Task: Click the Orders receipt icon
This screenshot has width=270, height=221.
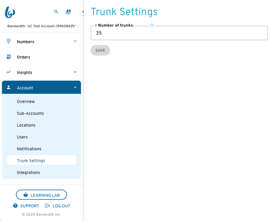Action: point(9,57)
